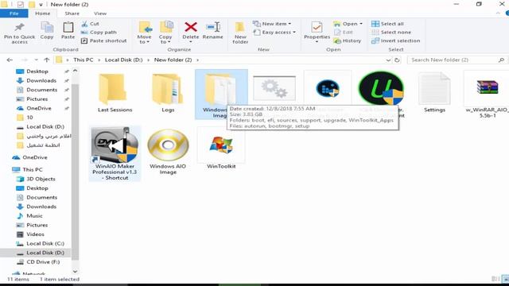Switch to the Share ribbon tab
Screen dimensions: 509x286
pos(72,14)
